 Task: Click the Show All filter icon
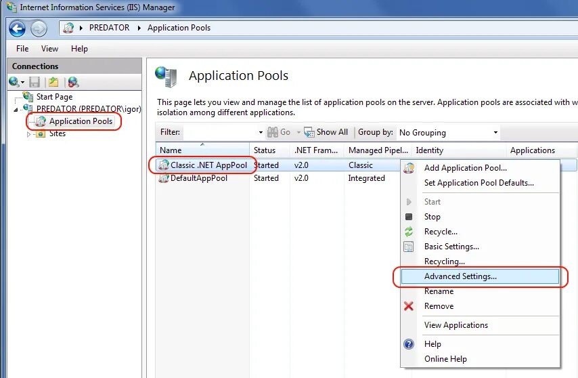pos(309,132)
